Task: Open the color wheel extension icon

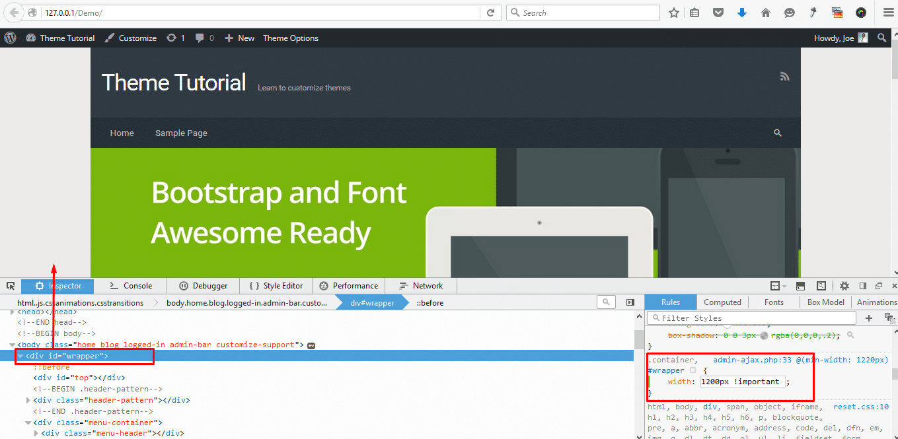Action: point(861,13)
